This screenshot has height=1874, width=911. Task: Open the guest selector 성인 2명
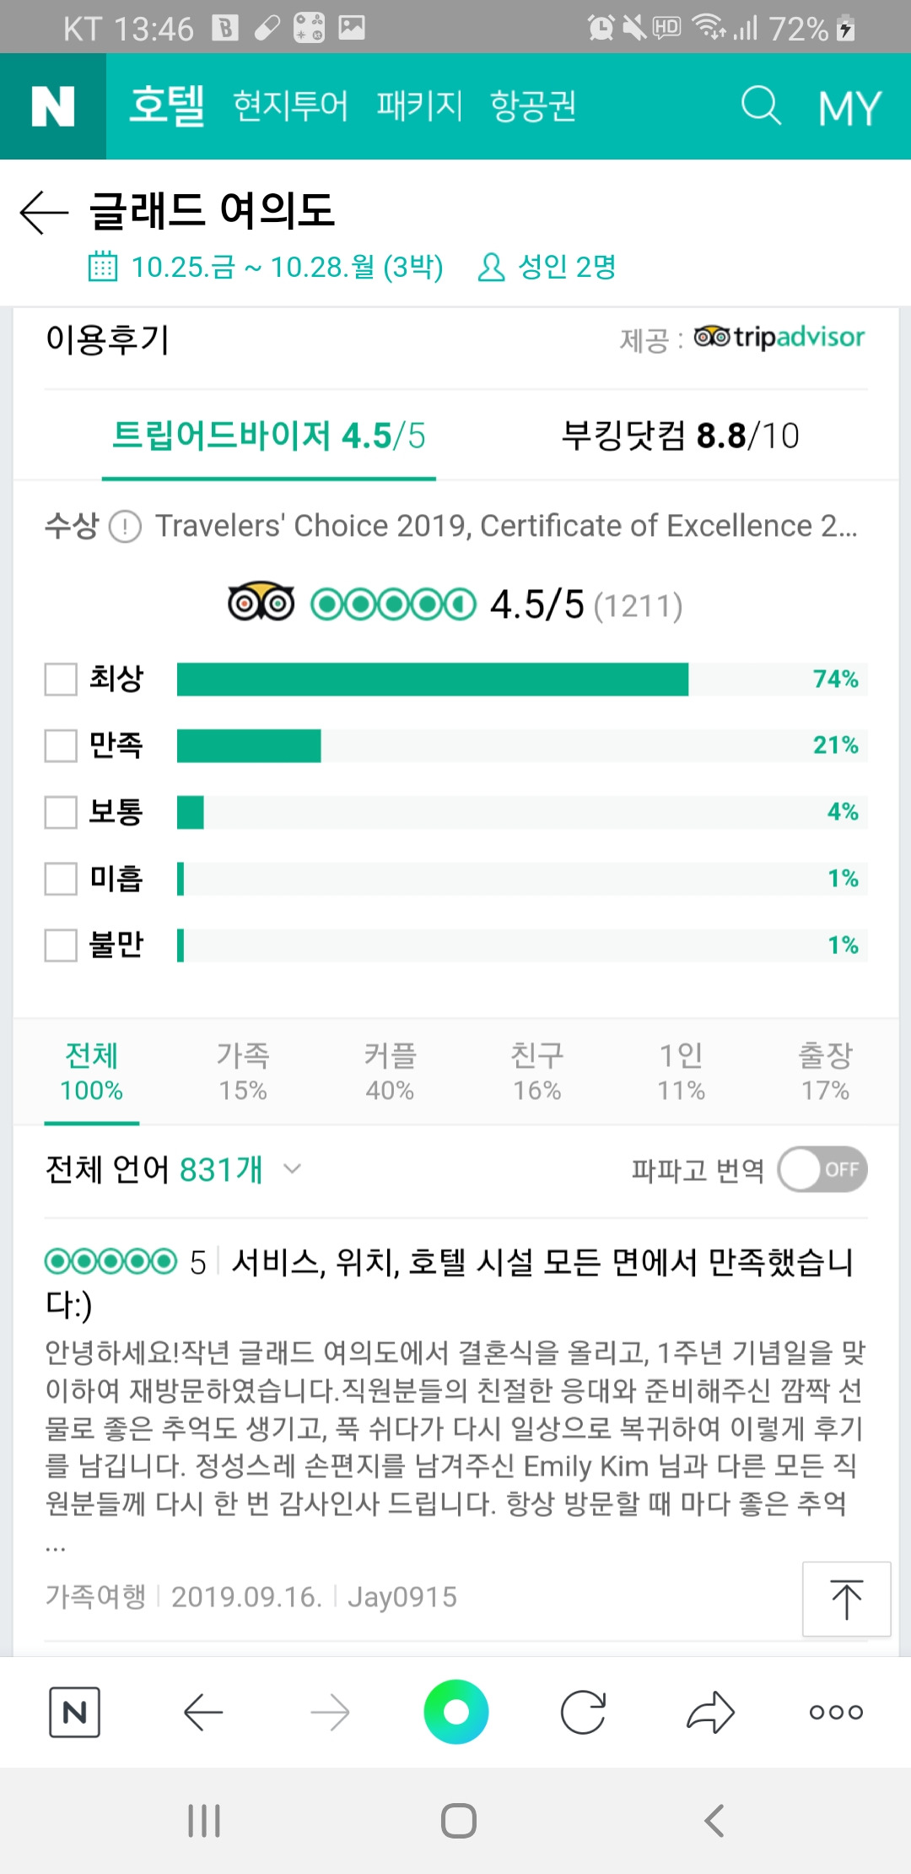pos(547,267)
